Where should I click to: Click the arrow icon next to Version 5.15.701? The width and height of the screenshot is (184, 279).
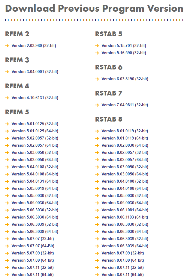click(97, 46)
